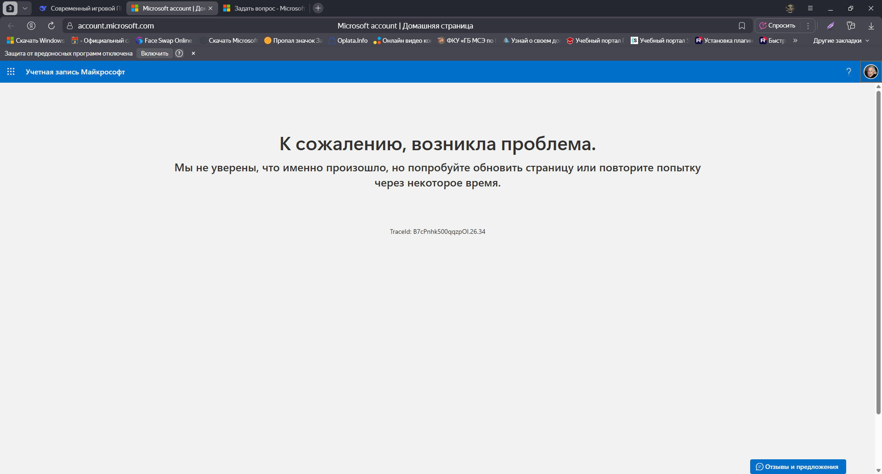Viewport: 882px width, 474px height.
Task: Click the Включить protection button
Action: click(x=155, y=53)
